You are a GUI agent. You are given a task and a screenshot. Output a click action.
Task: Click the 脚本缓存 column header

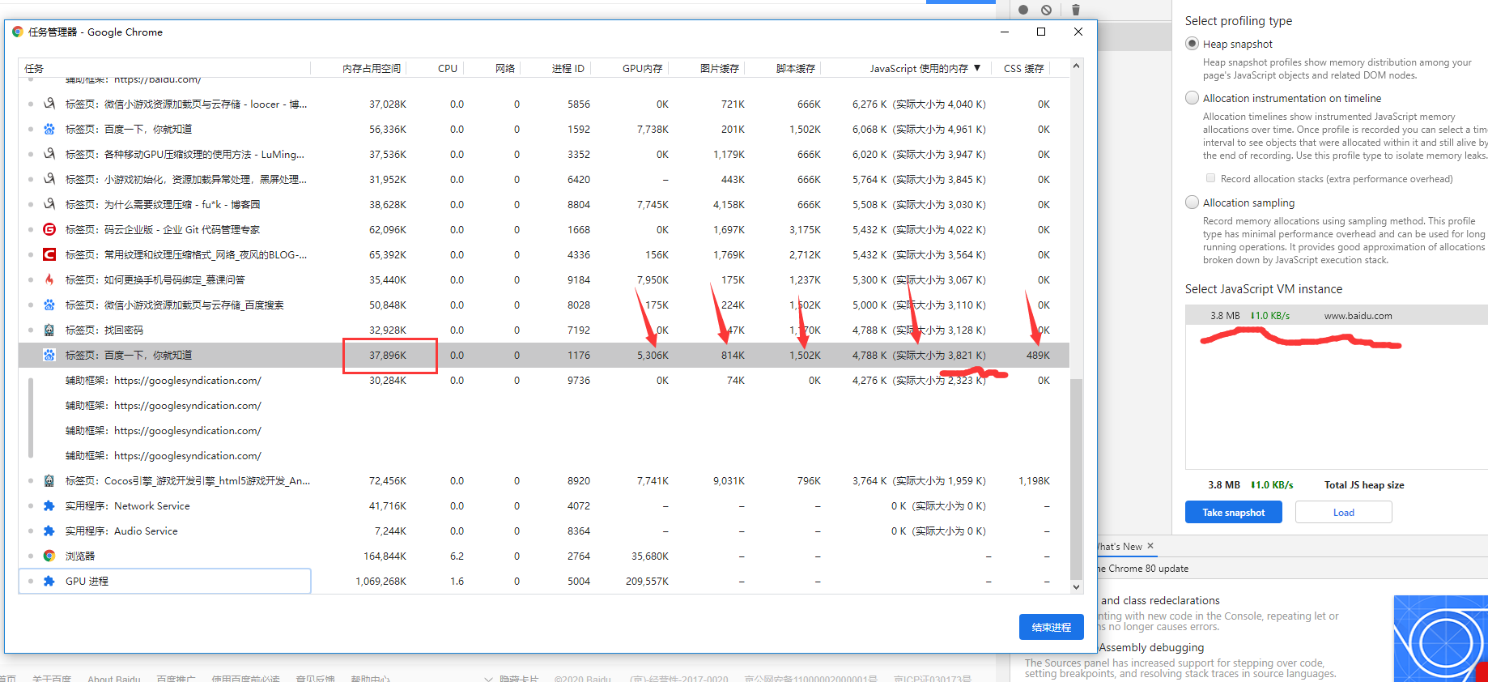(795, 69)
